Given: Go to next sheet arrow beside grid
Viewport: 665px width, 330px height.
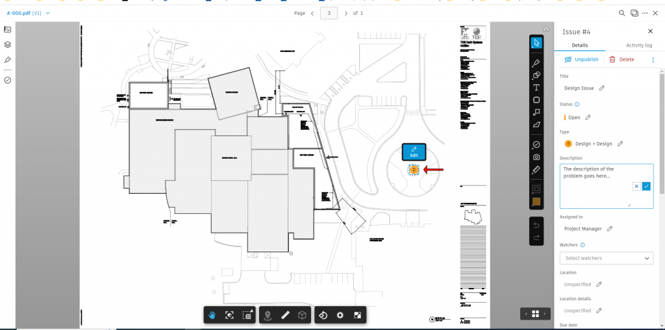Looking at the screenshot, I should pyautogui.click(x=545, y=314).
